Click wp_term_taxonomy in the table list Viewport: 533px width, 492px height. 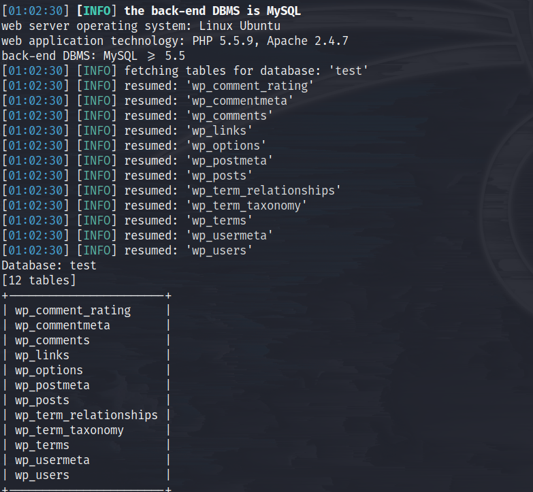pyautogui.click(x=69, y=430)
